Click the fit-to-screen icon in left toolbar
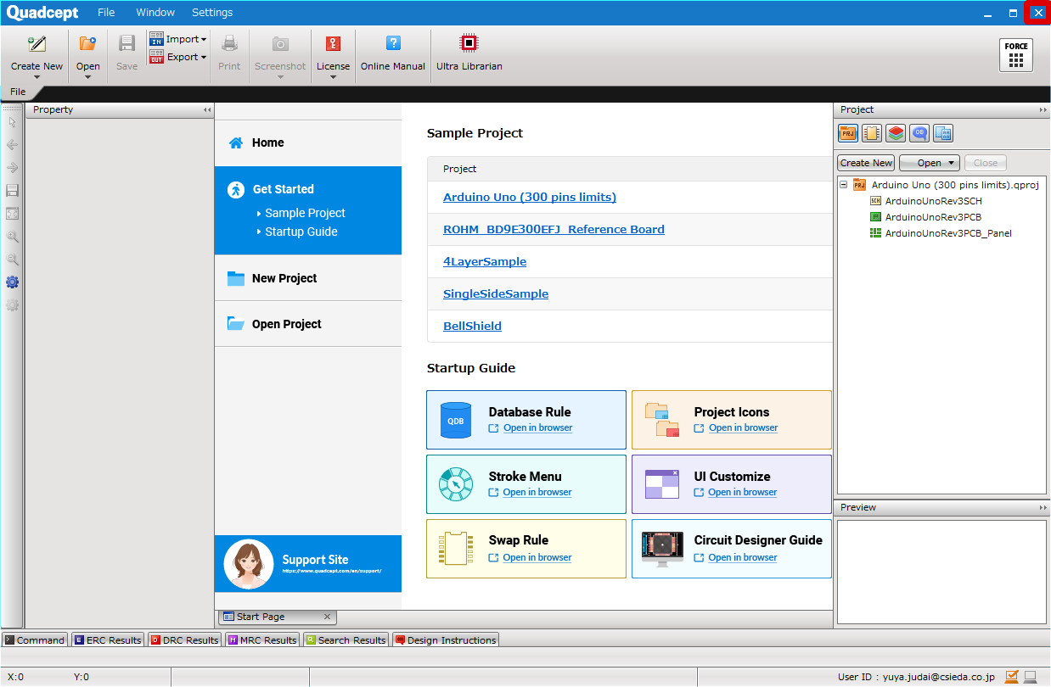This screenshot has height=687, width=1051. click(12, 214)
